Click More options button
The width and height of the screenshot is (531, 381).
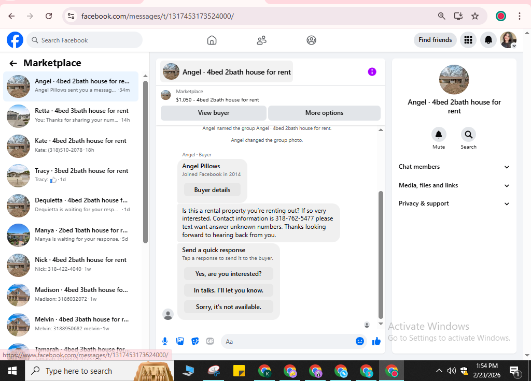pyautogui.click(x=324, y=113)
